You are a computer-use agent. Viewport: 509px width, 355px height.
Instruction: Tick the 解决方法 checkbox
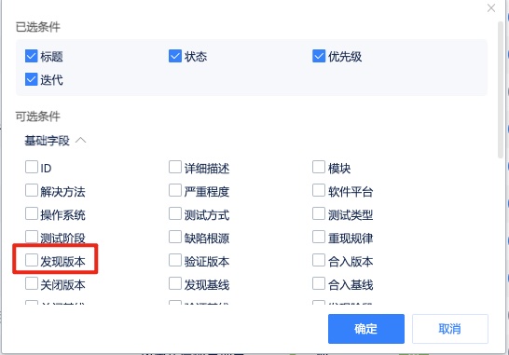tap(32, 190)
